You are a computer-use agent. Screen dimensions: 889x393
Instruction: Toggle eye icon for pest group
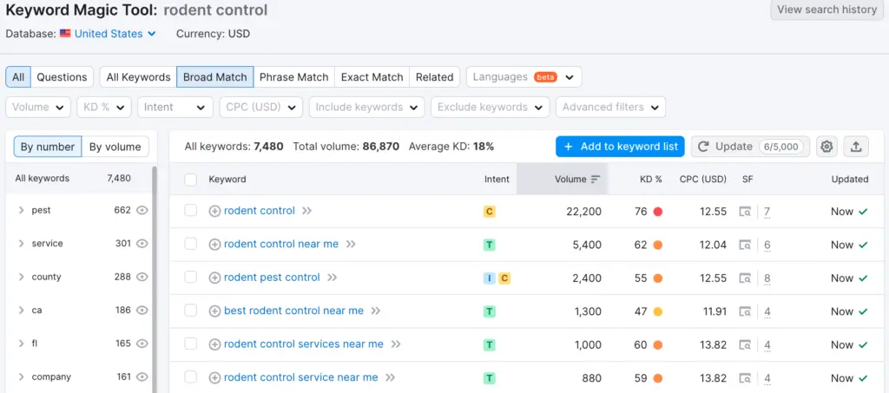[x=142, y=210]
